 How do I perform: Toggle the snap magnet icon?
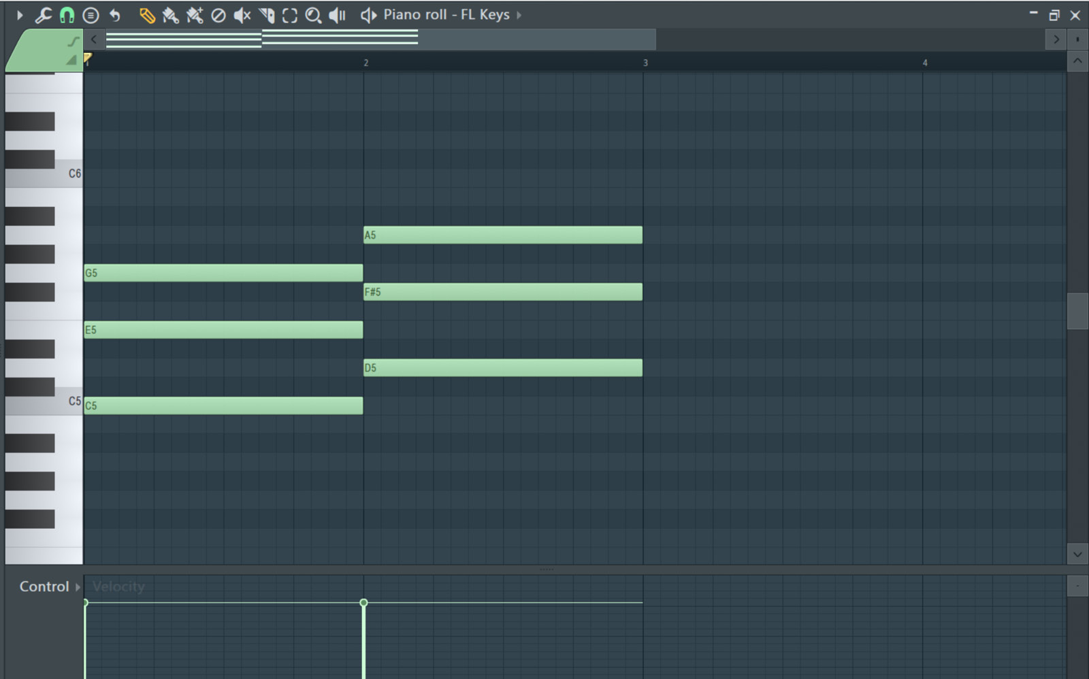67,15
